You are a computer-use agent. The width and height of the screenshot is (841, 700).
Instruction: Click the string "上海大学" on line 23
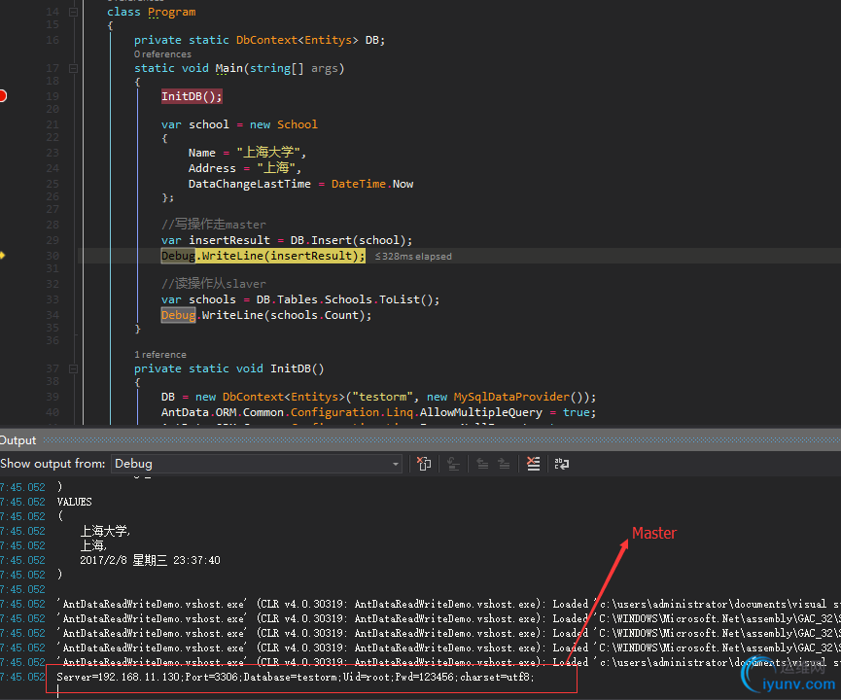tap(268, 153)
